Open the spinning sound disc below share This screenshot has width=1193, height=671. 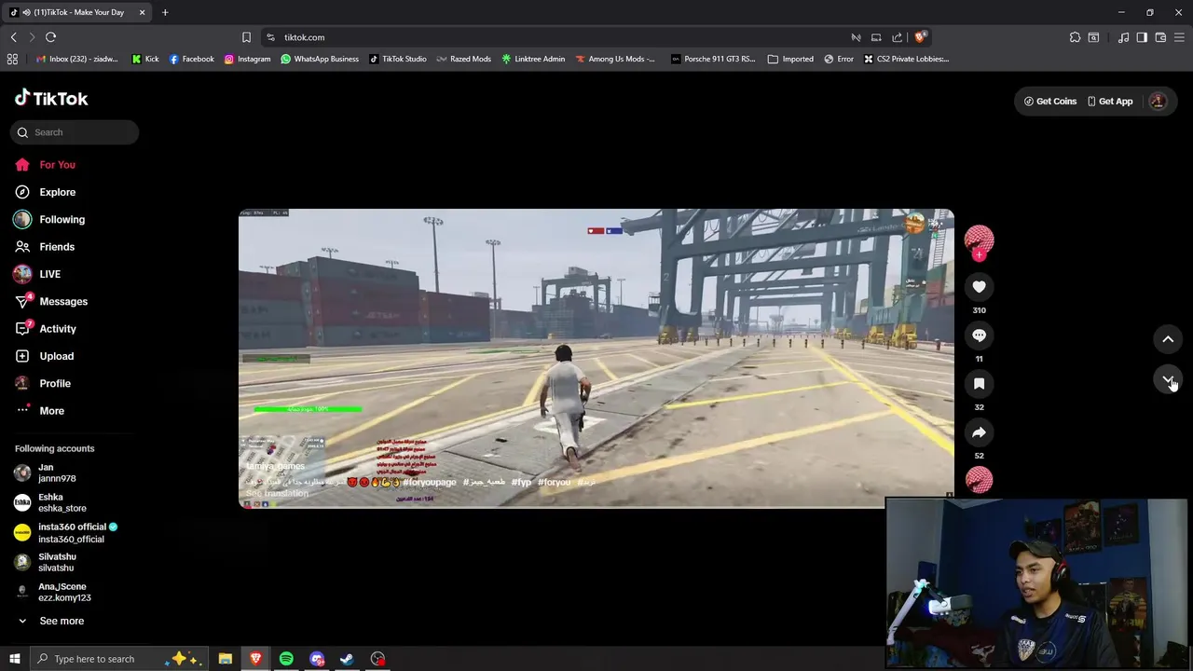tap(979, 480)
